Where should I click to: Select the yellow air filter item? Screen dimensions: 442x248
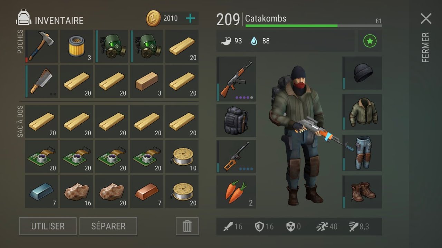[x=77, y=46]
